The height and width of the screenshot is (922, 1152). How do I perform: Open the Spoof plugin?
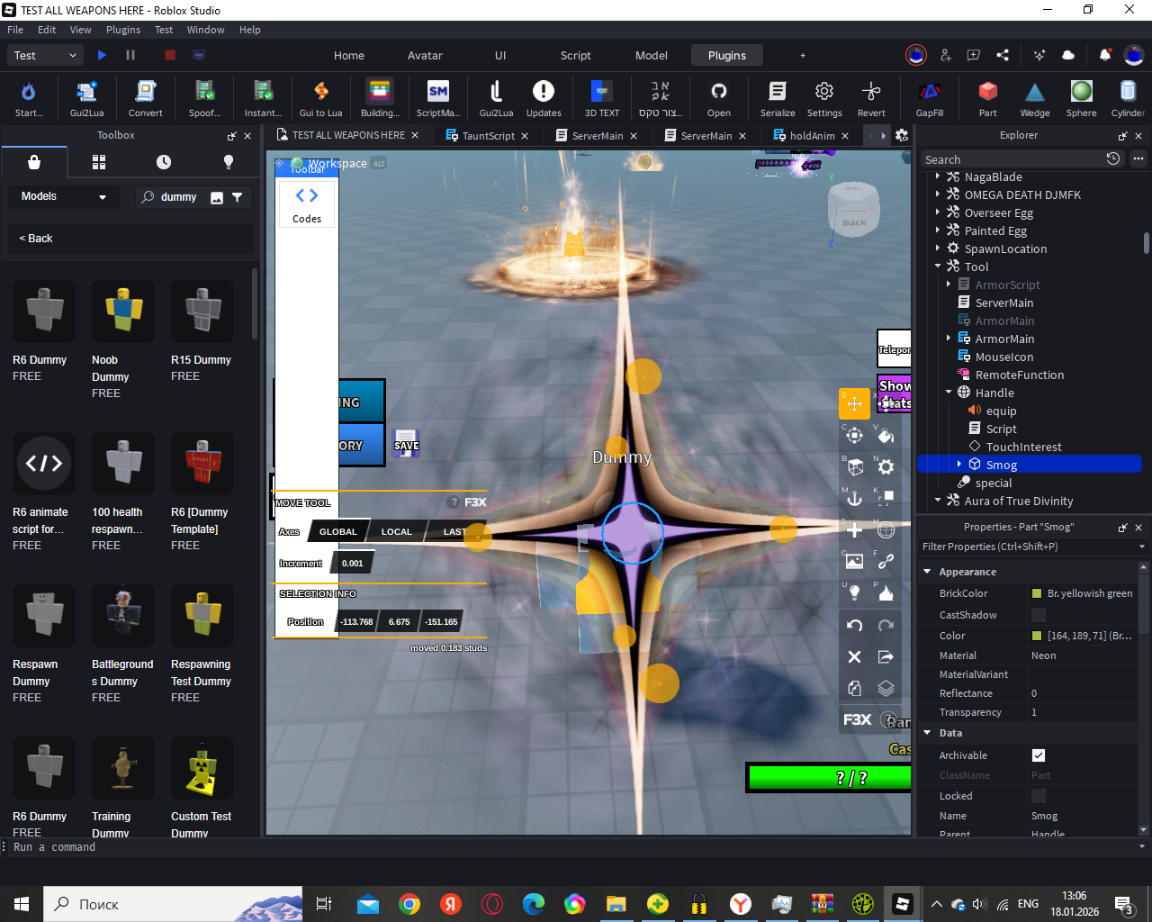click(204, 98)
